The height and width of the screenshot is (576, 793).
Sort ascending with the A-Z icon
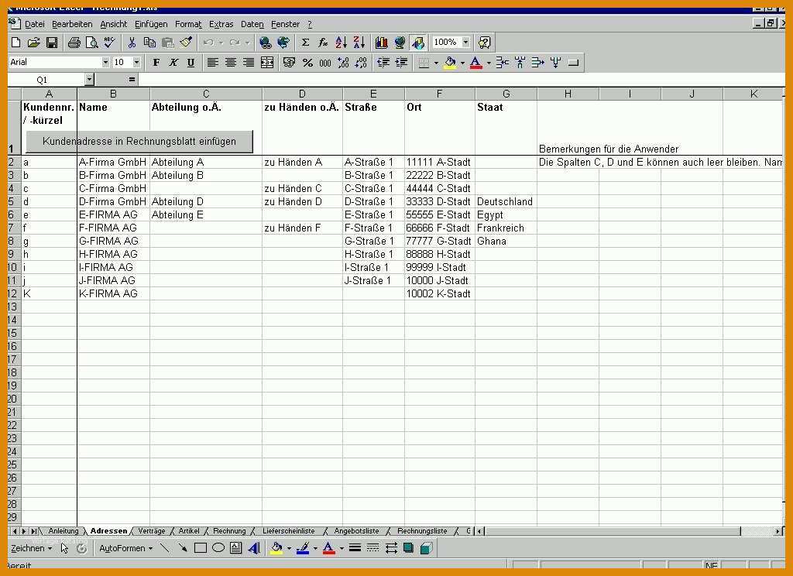342,43
